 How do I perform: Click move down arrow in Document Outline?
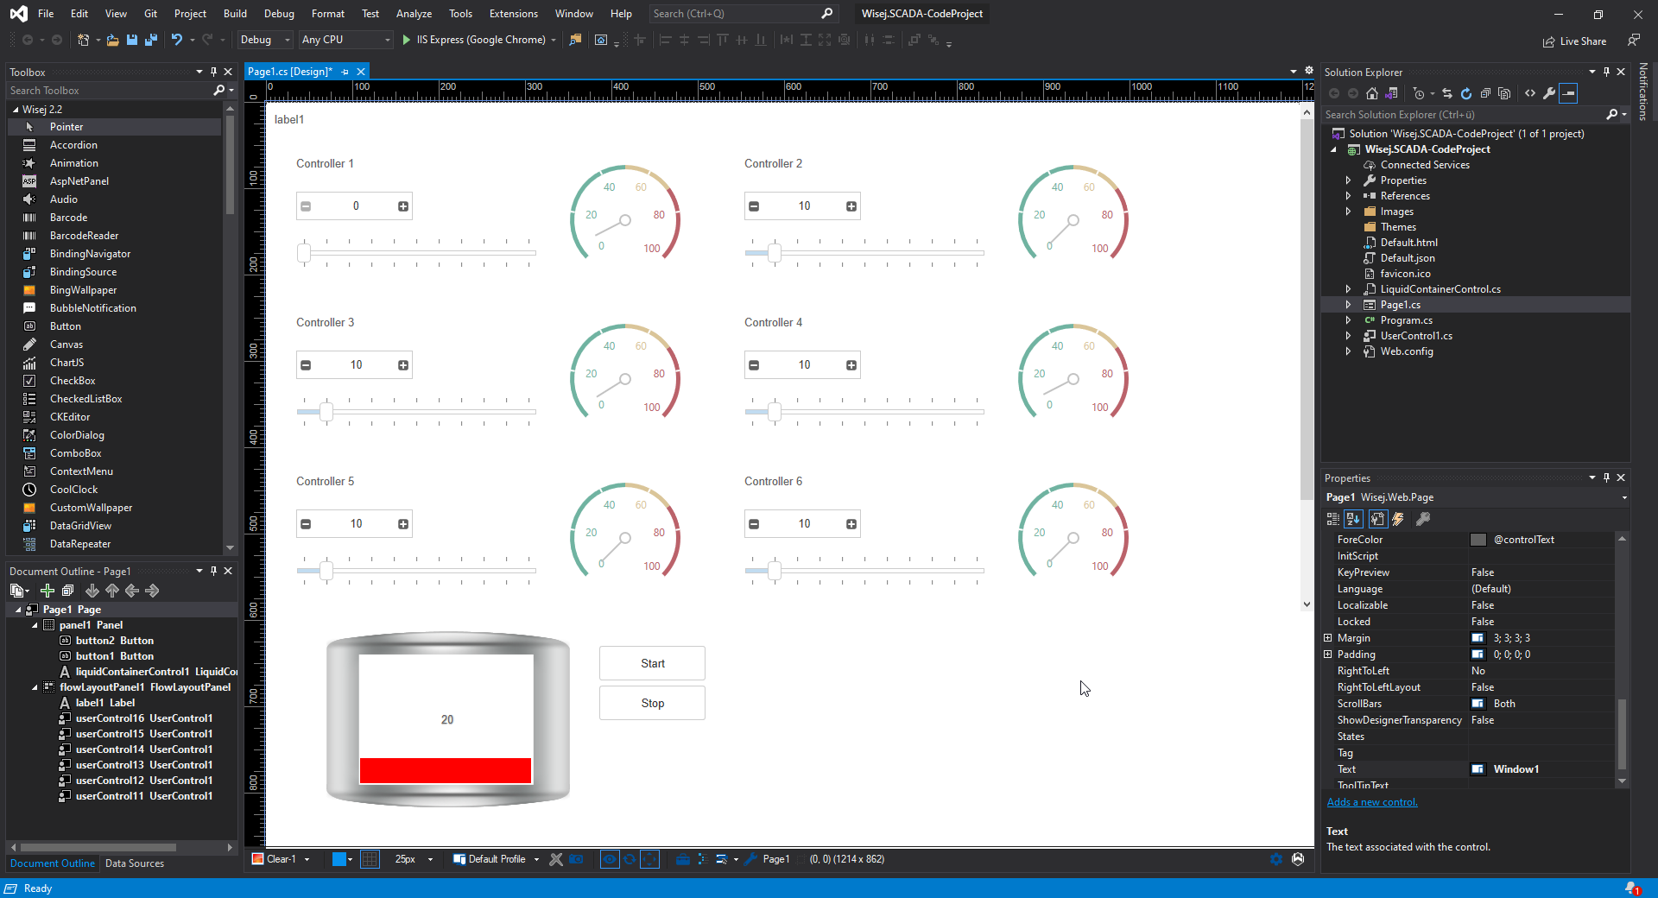click(92, 591)
